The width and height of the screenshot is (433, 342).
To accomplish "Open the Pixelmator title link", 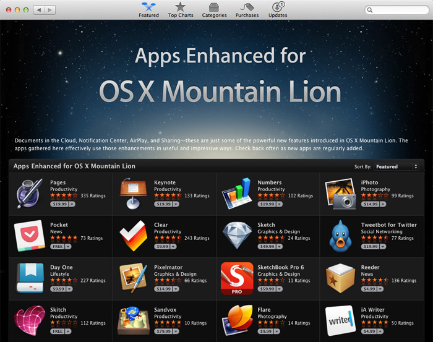I will tap(168, 267).
